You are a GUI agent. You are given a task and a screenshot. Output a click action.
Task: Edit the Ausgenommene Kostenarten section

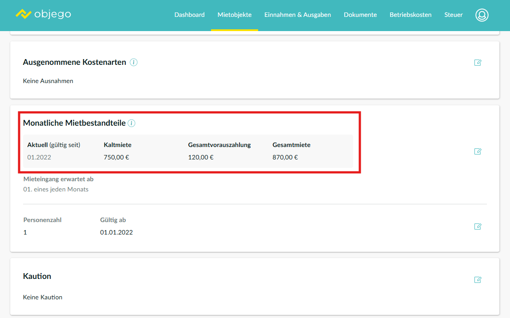(478, 63)
